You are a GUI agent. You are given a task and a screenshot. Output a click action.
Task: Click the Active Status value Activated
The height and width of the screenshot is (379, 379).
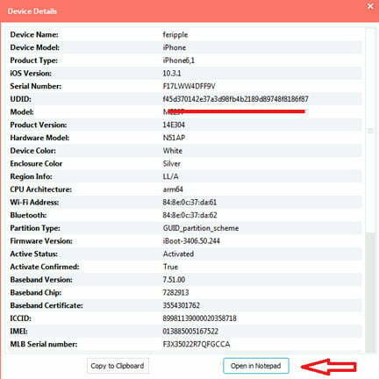pyautogui.click(x=178, y=254)
